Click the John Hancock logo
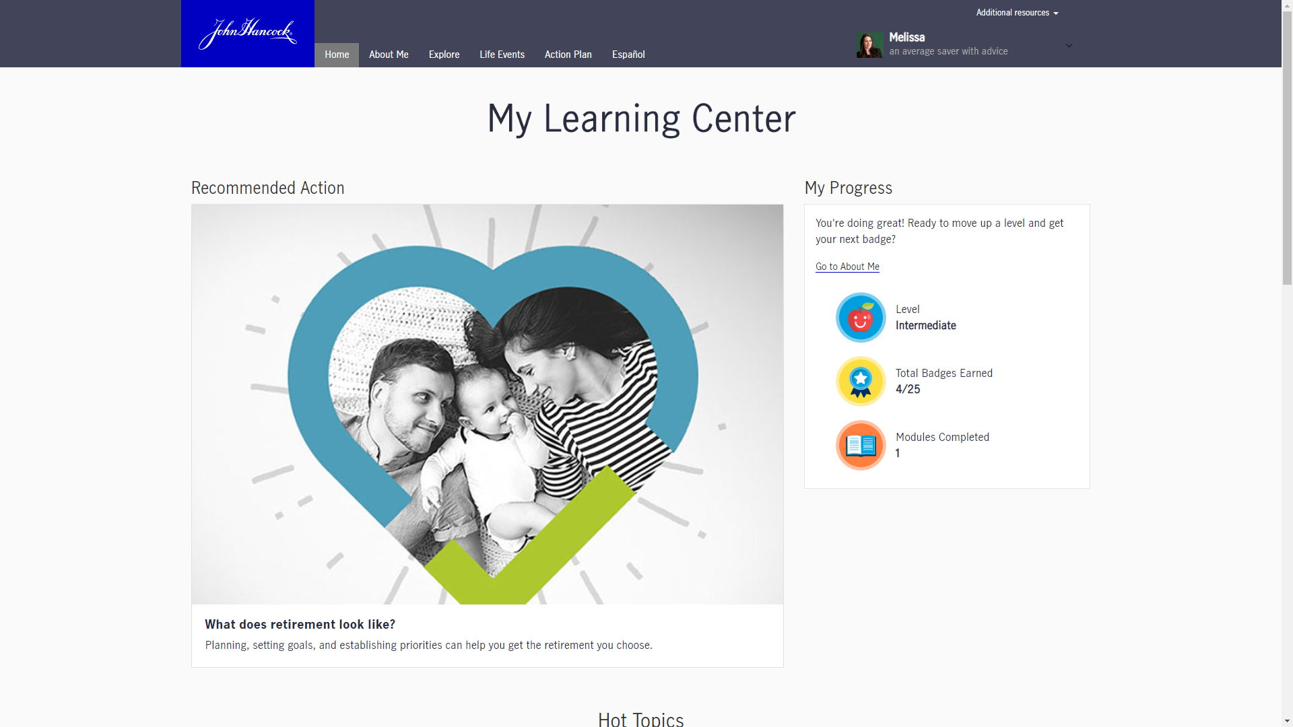The image size is (1293, 727). 247,34
